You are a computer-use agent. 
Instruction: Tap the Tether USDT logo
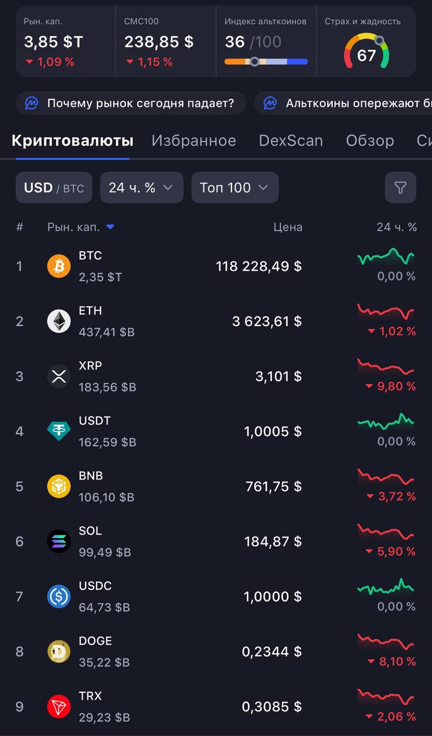[59, 431]
